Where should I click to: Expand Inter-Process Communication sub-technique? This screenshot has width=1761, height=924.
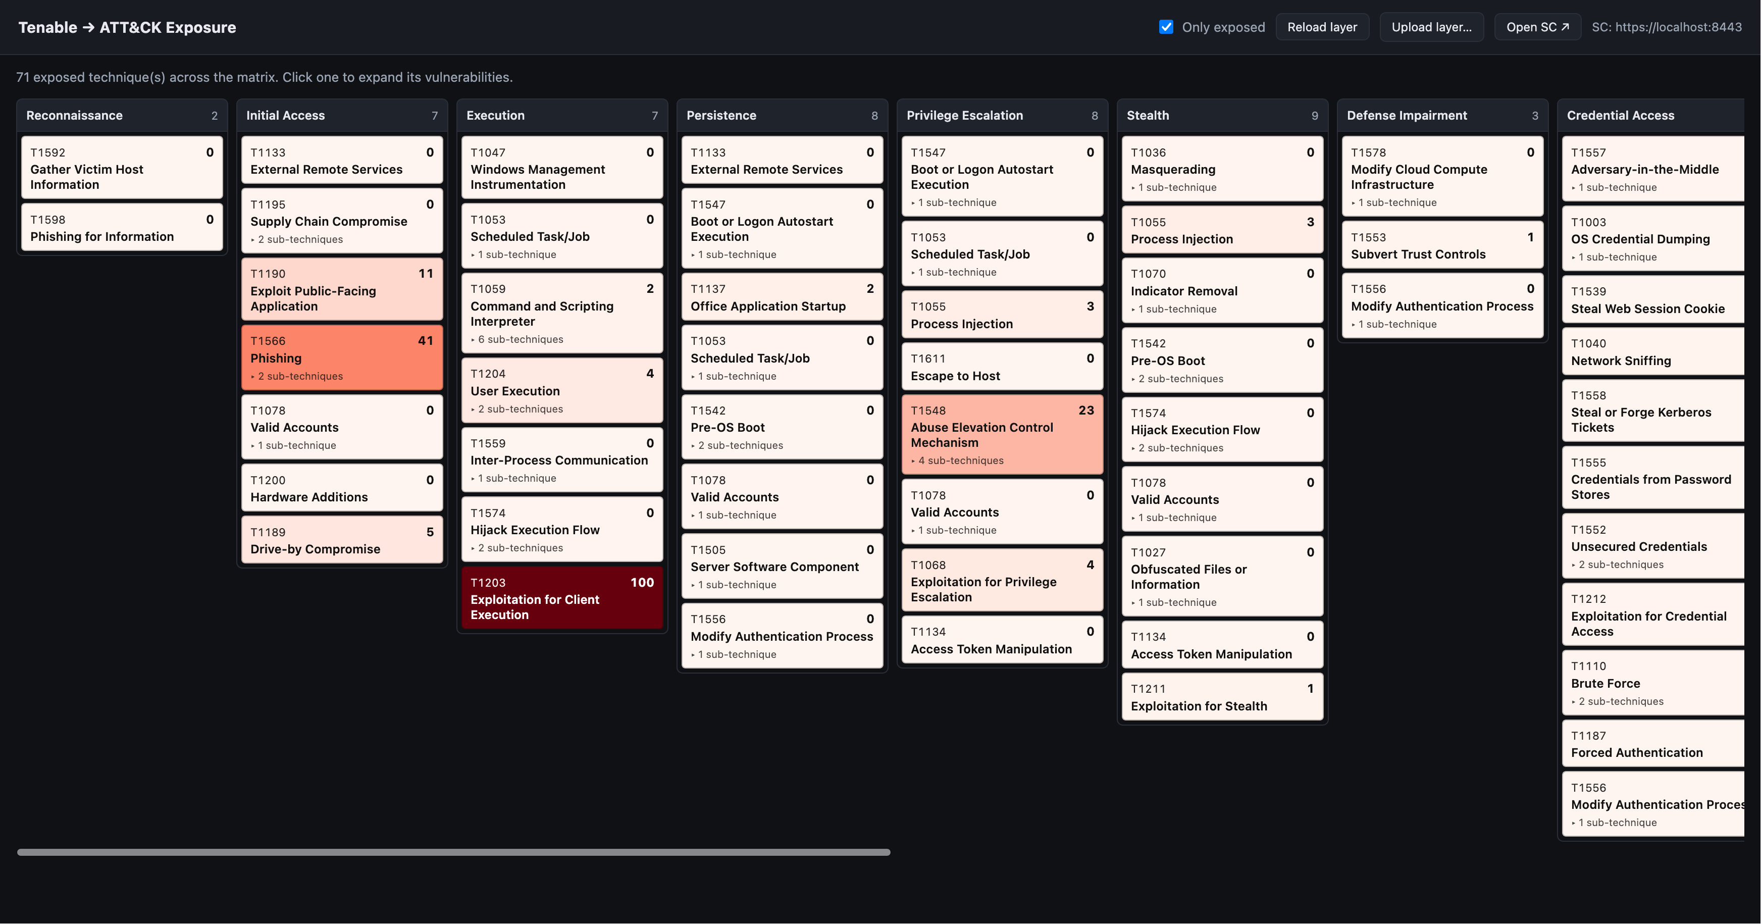point(514,478)
